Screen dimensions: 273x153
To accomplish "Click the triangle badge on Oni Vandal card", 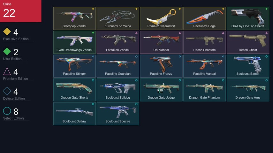I will 180,33.
